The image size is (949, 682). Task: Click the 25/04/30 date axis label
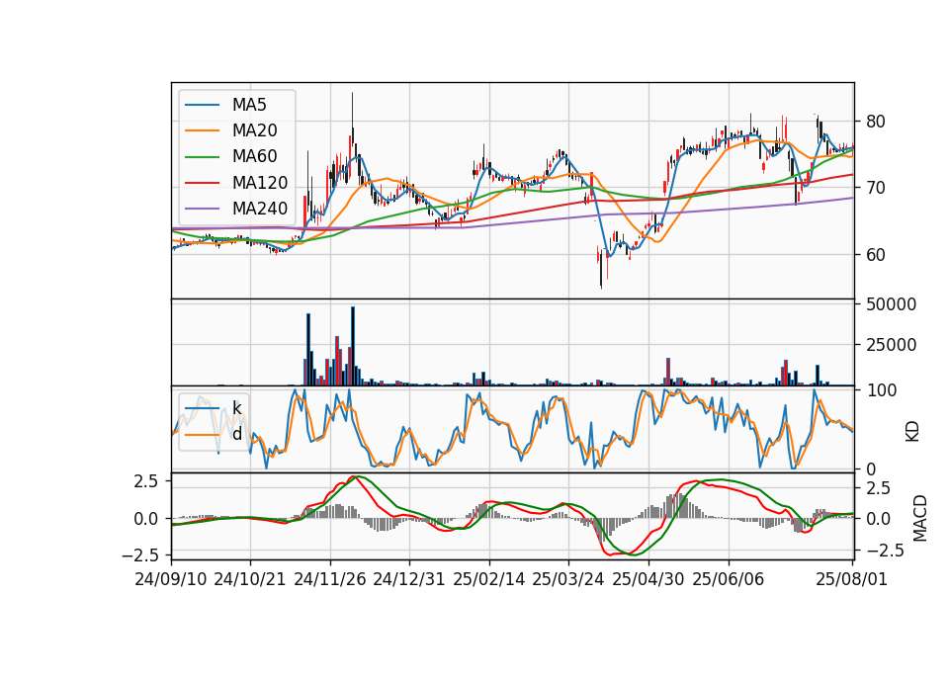(648, 579)
